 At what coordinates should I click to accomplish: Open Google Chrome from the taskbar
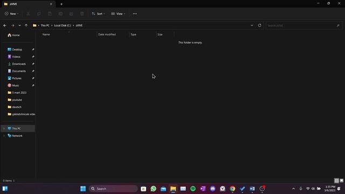click(x=232, y=189)
